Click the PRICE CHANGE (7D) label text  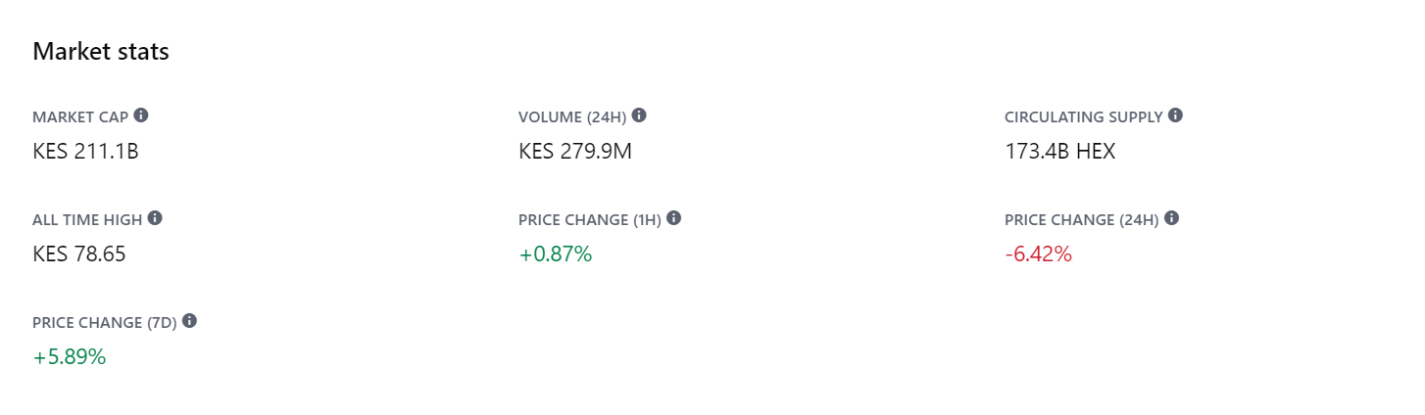click(x=105, y=323)
